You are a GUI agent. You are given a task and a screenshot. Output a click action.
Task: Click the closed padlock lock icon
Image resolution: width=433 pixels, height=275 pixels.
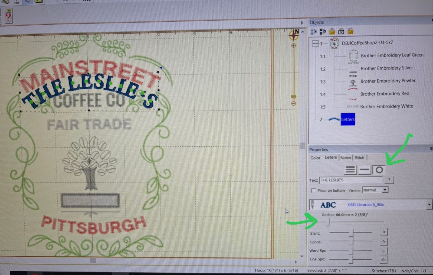(332, 31)
